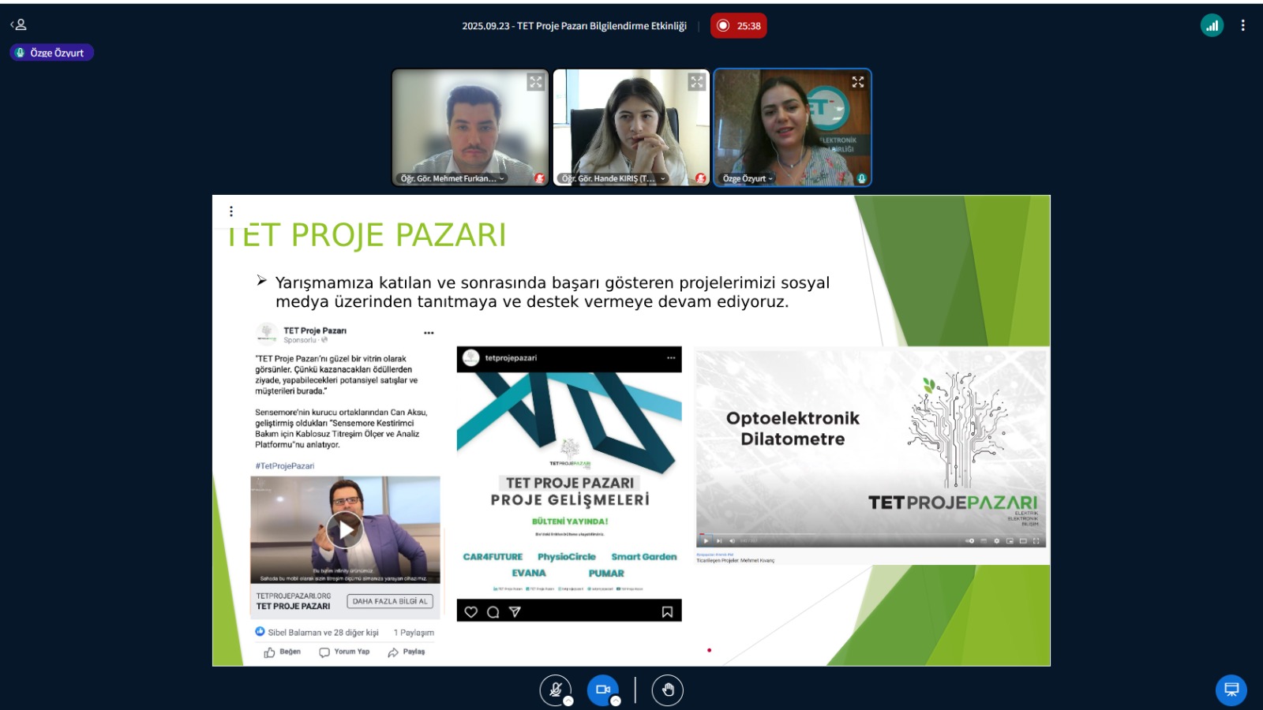Image resolution: width=1263 pixels, height=710 pixels.
Task: Expand webcam options chevron
Action: click(x=616, y=701)
